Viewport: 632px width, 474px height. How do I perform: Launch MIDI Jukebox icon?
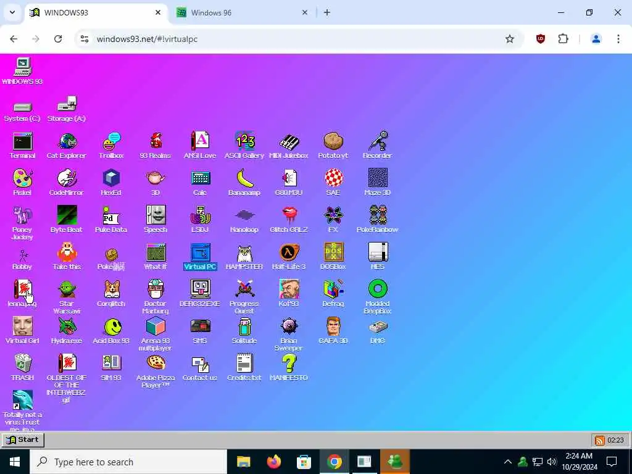click(x=289, y=145)
